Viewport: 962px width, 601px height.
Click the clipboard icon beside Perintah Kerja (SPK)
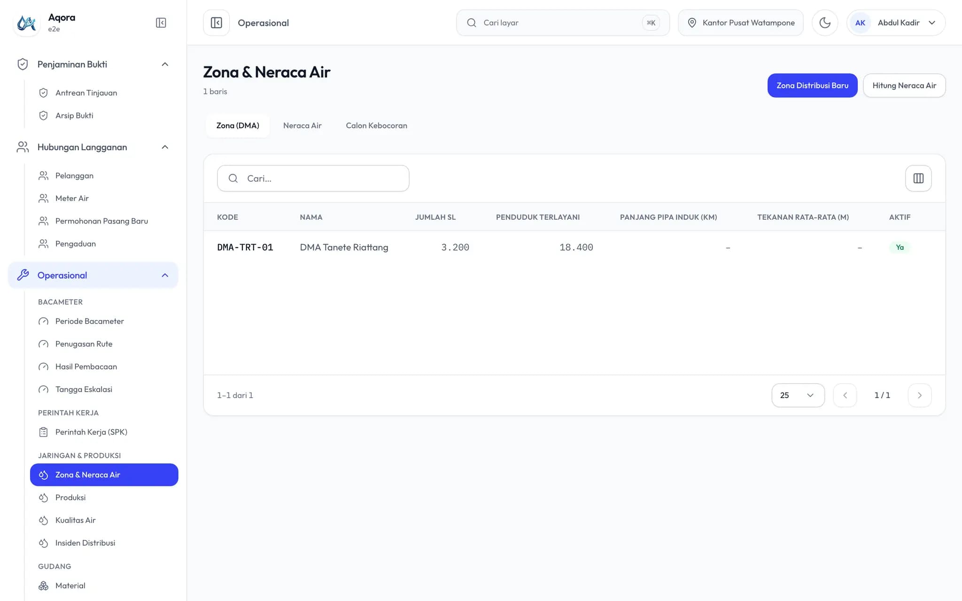pos(43,432)
